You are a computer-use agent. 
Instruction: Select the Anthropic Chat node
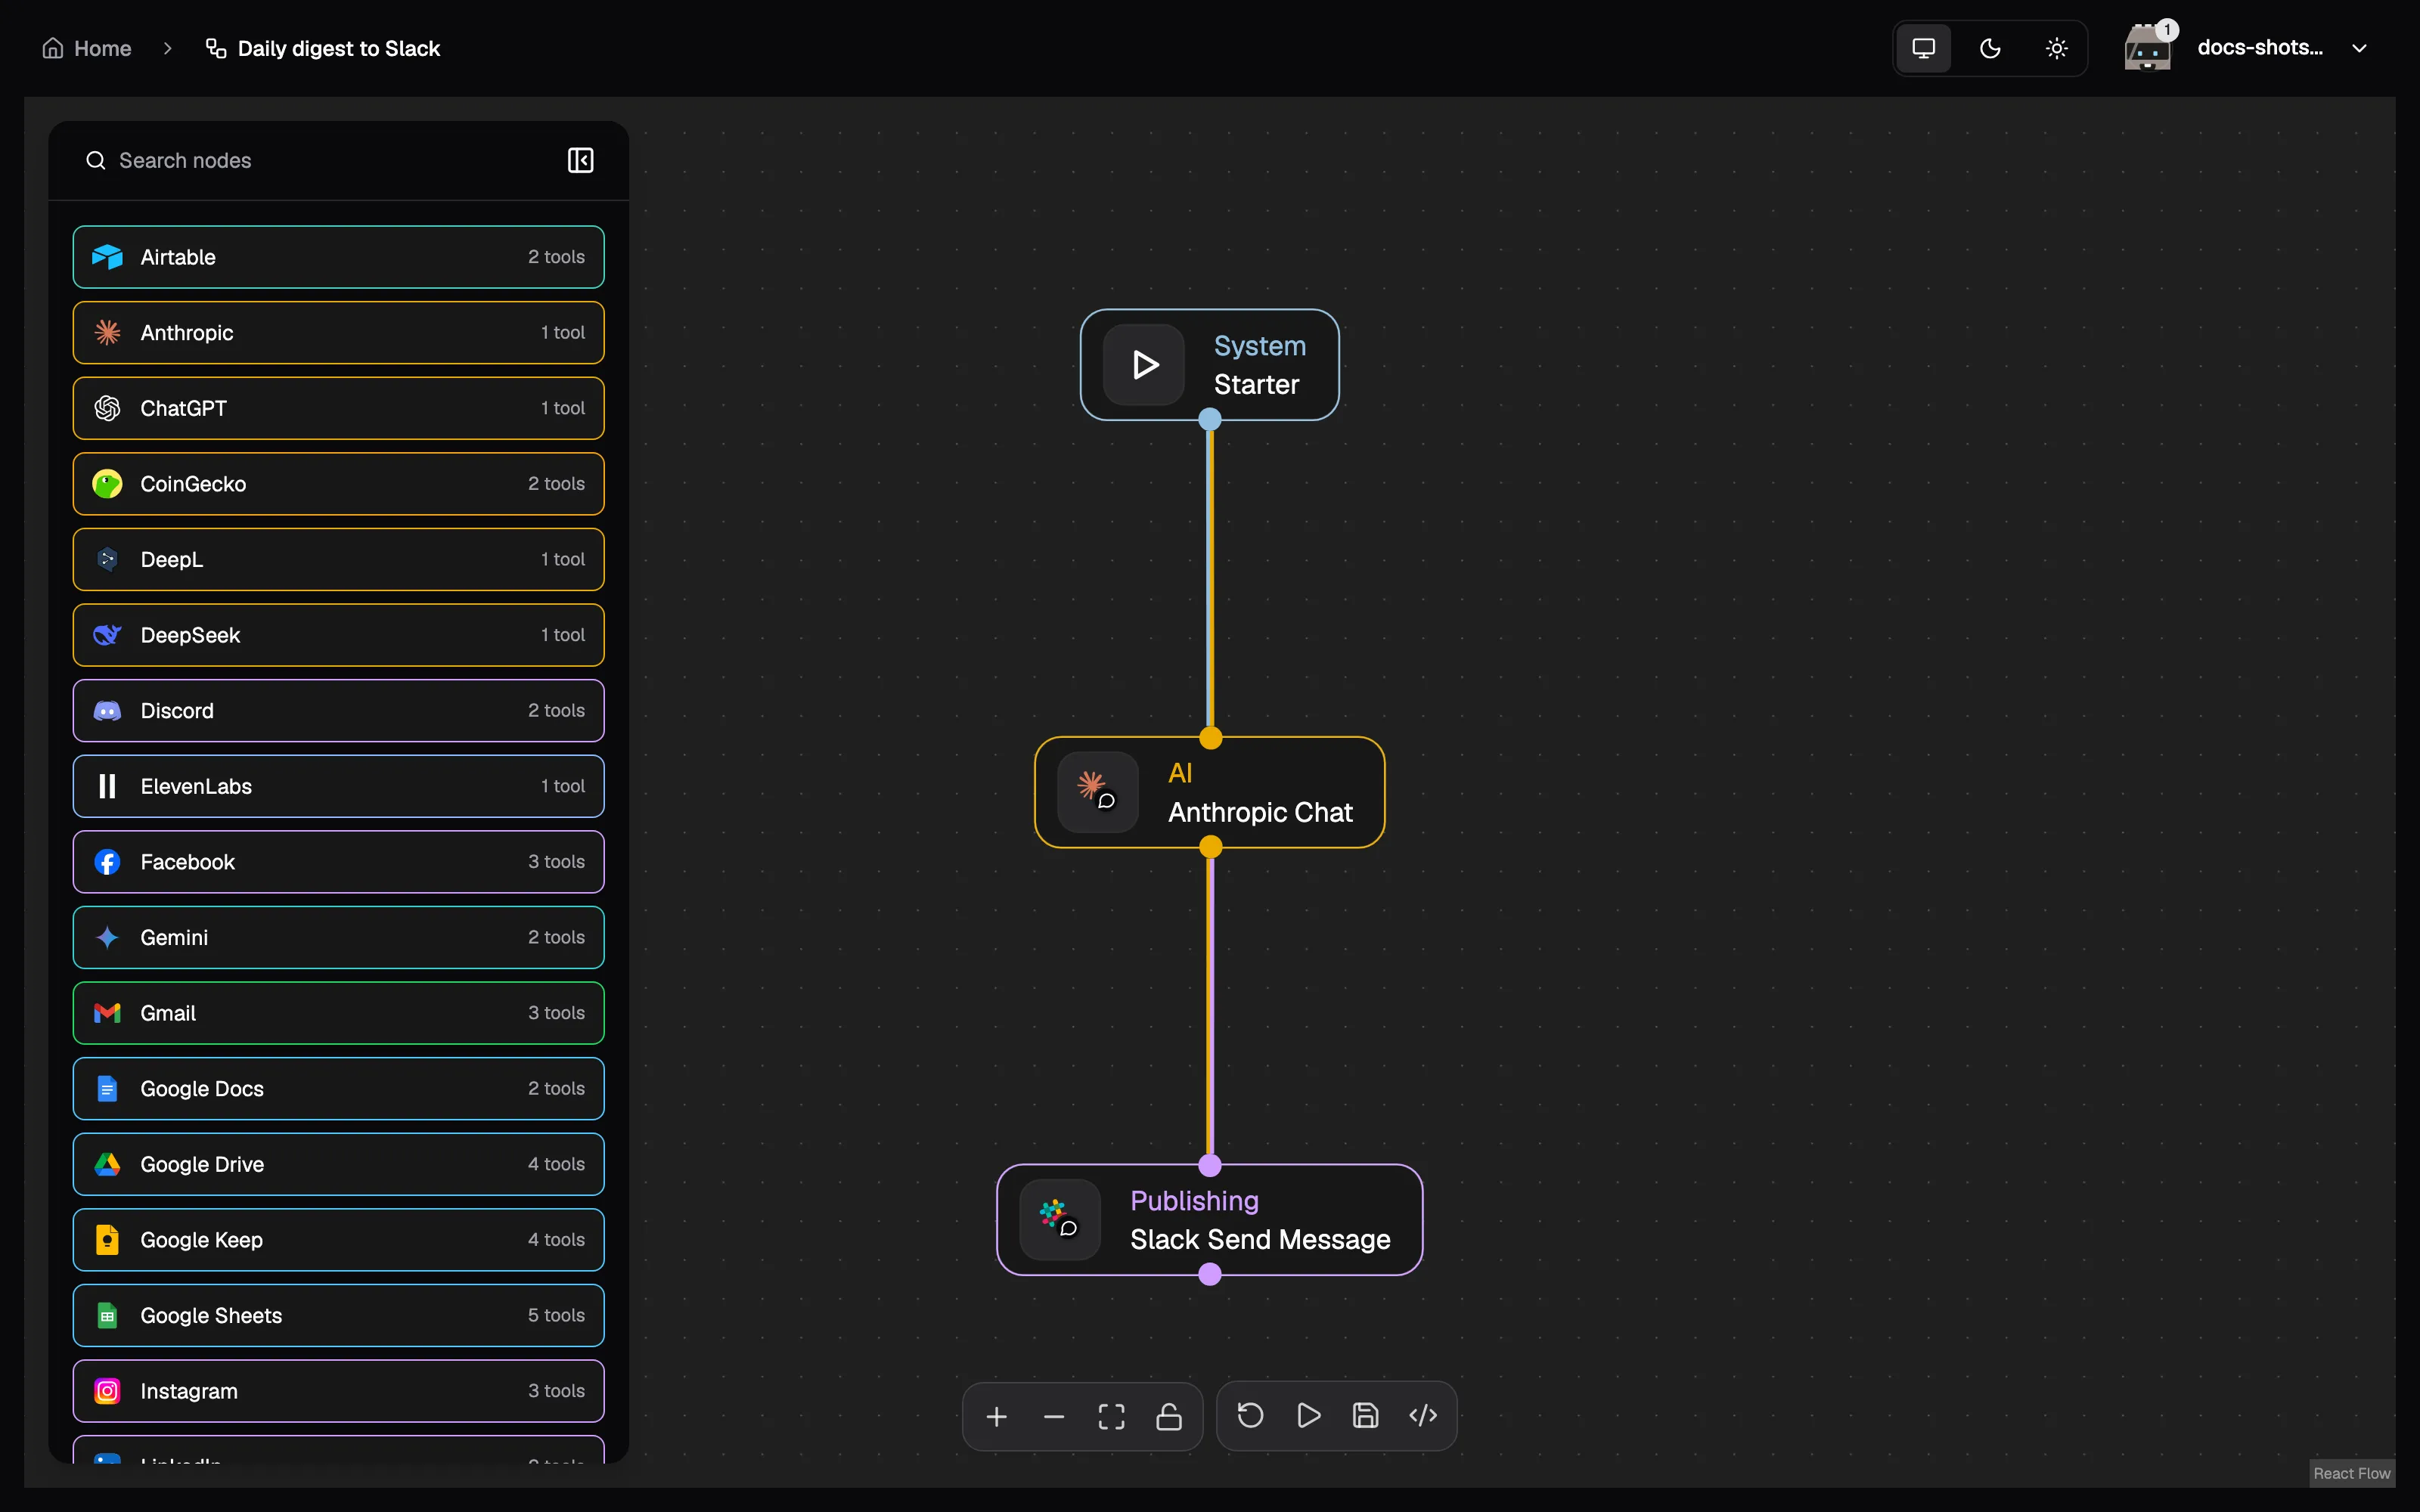pos(1209,792)
